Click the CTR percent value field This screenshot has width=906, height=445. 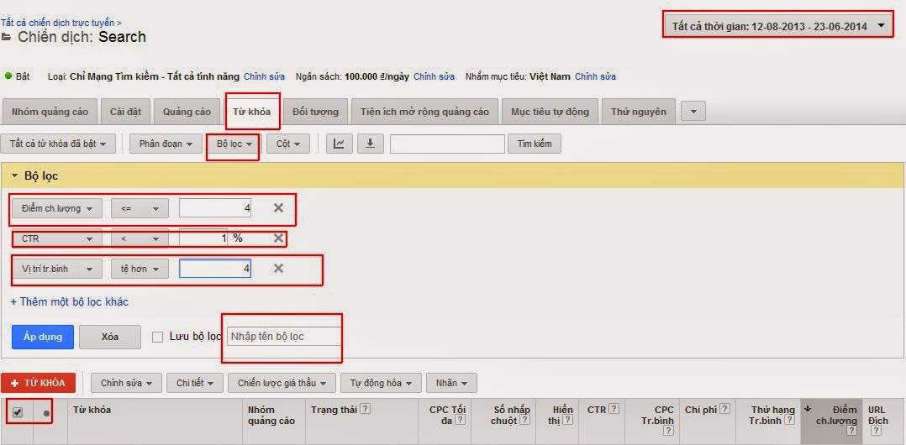tap(203, 238)
